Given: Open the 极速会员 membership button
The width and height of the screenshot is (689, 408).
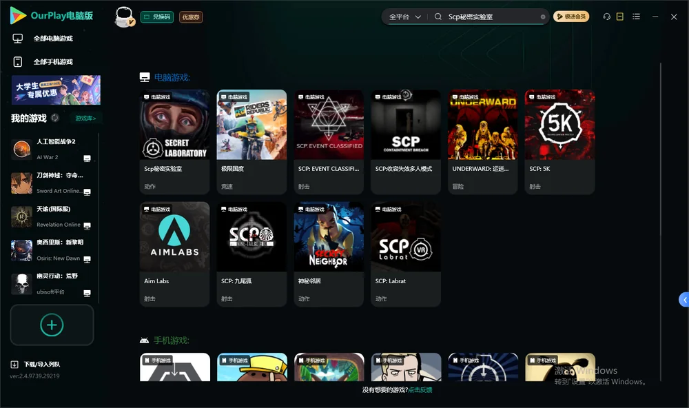Looking at the screenshot, I should pos(571,17).
